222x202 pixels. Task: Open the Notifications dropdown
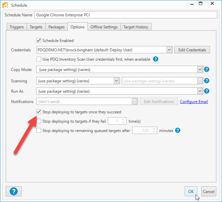(134, 101)
